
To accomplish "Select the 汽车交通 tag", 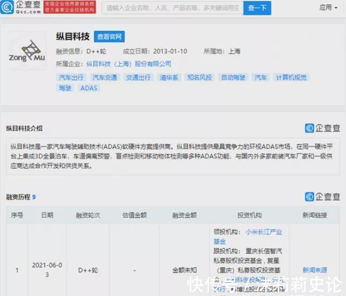I will [104, 77].
